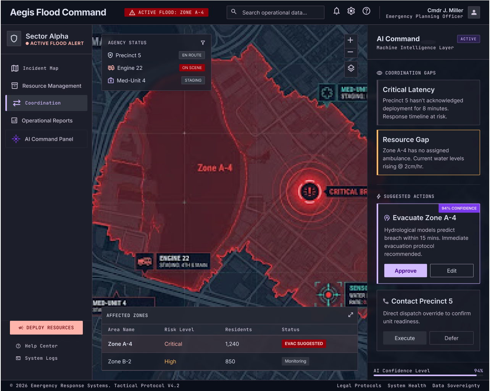The height and width of the screenshot is (391, 490).
Task: Edit the evacuation suggestion
Action: 452,271
